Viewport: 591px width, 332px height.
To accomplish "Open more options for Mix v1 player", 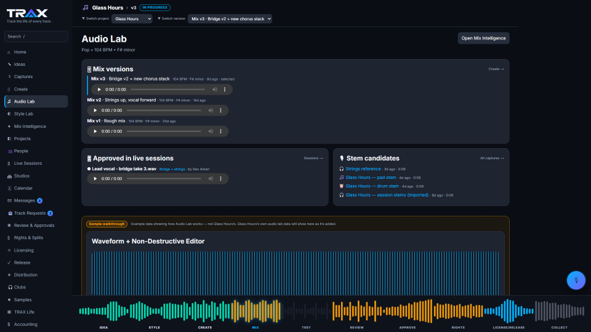I will (221, 132).
